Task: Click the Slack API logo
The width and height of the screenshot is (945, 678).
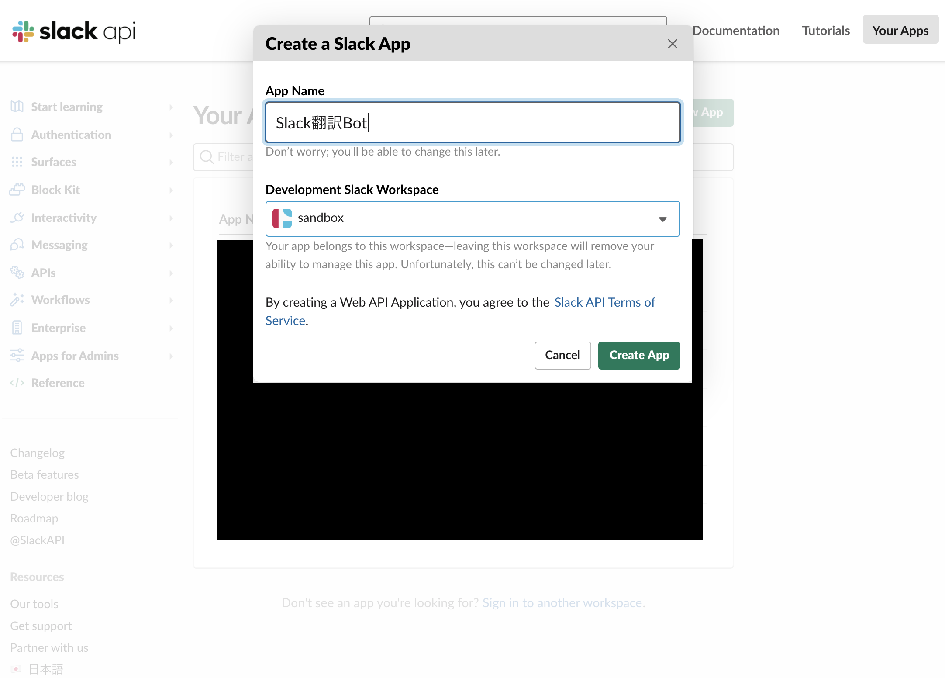Action: coord(74,31)
